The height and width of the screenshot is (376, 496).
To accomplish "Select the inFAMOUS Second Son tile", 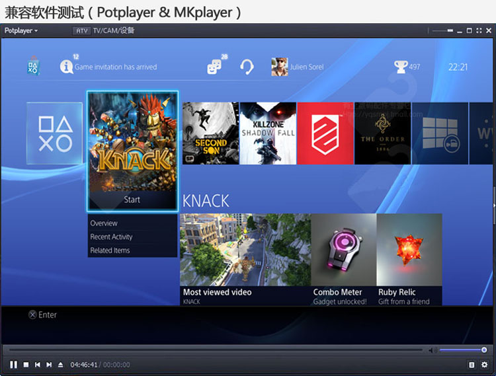I will point(210,133).
